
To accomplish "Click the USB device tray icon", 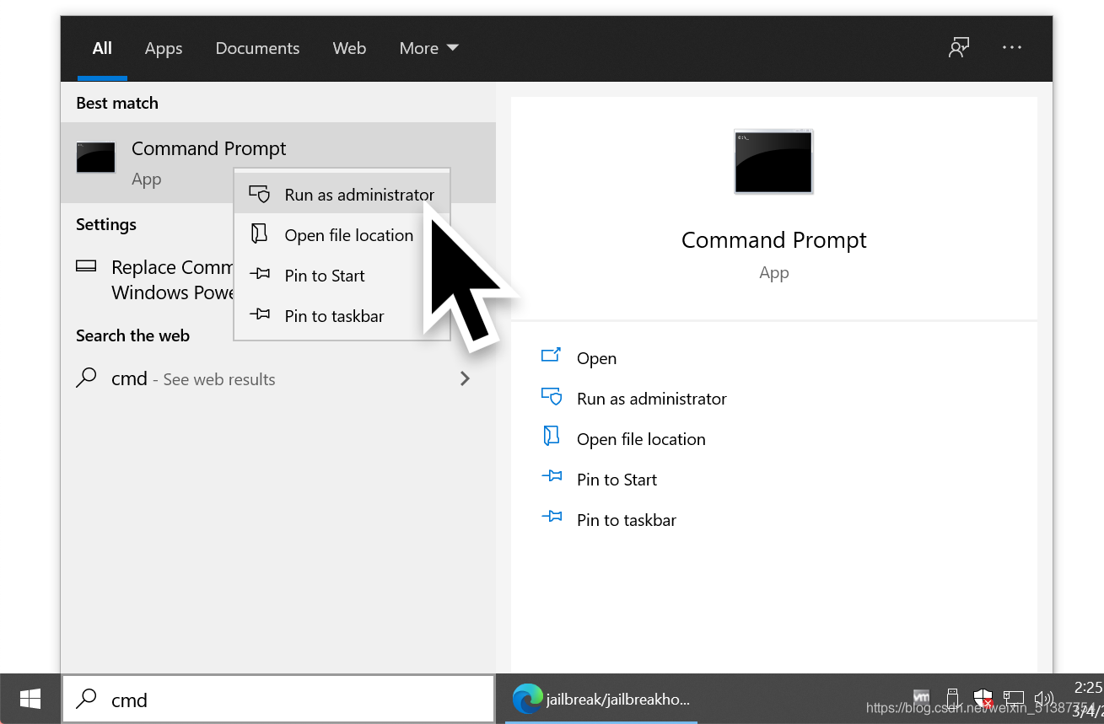I will (x=952, y=698).
